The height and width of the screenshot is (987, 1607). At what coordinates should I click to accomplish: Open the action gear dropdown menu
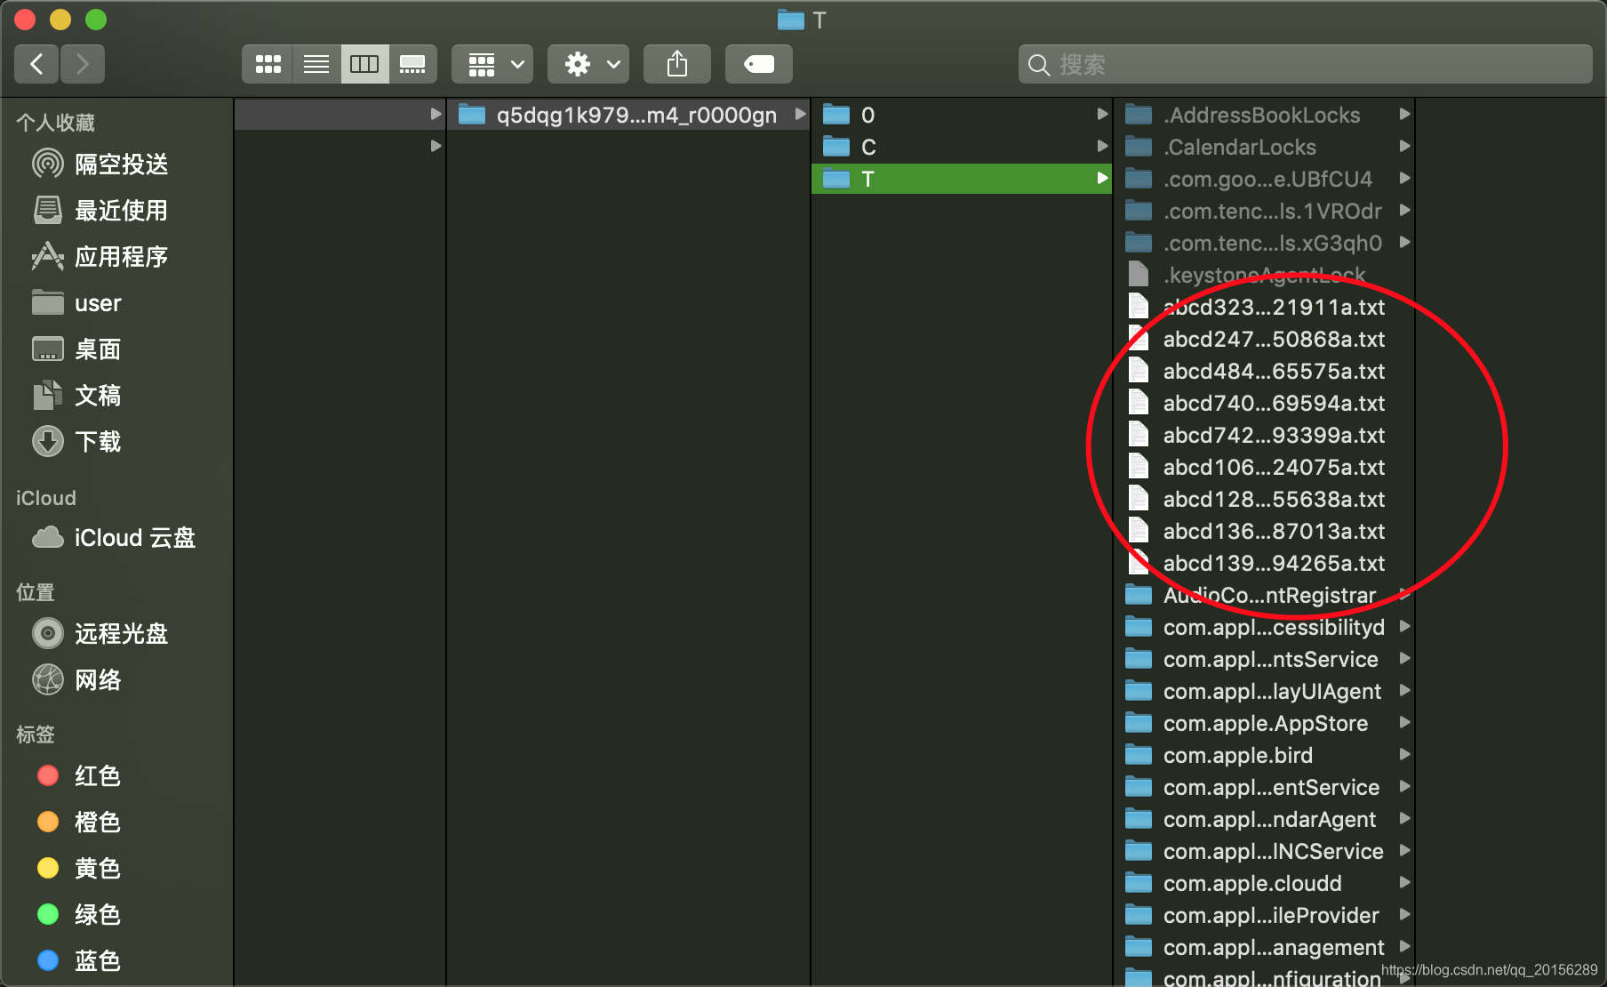pos(588,63)
